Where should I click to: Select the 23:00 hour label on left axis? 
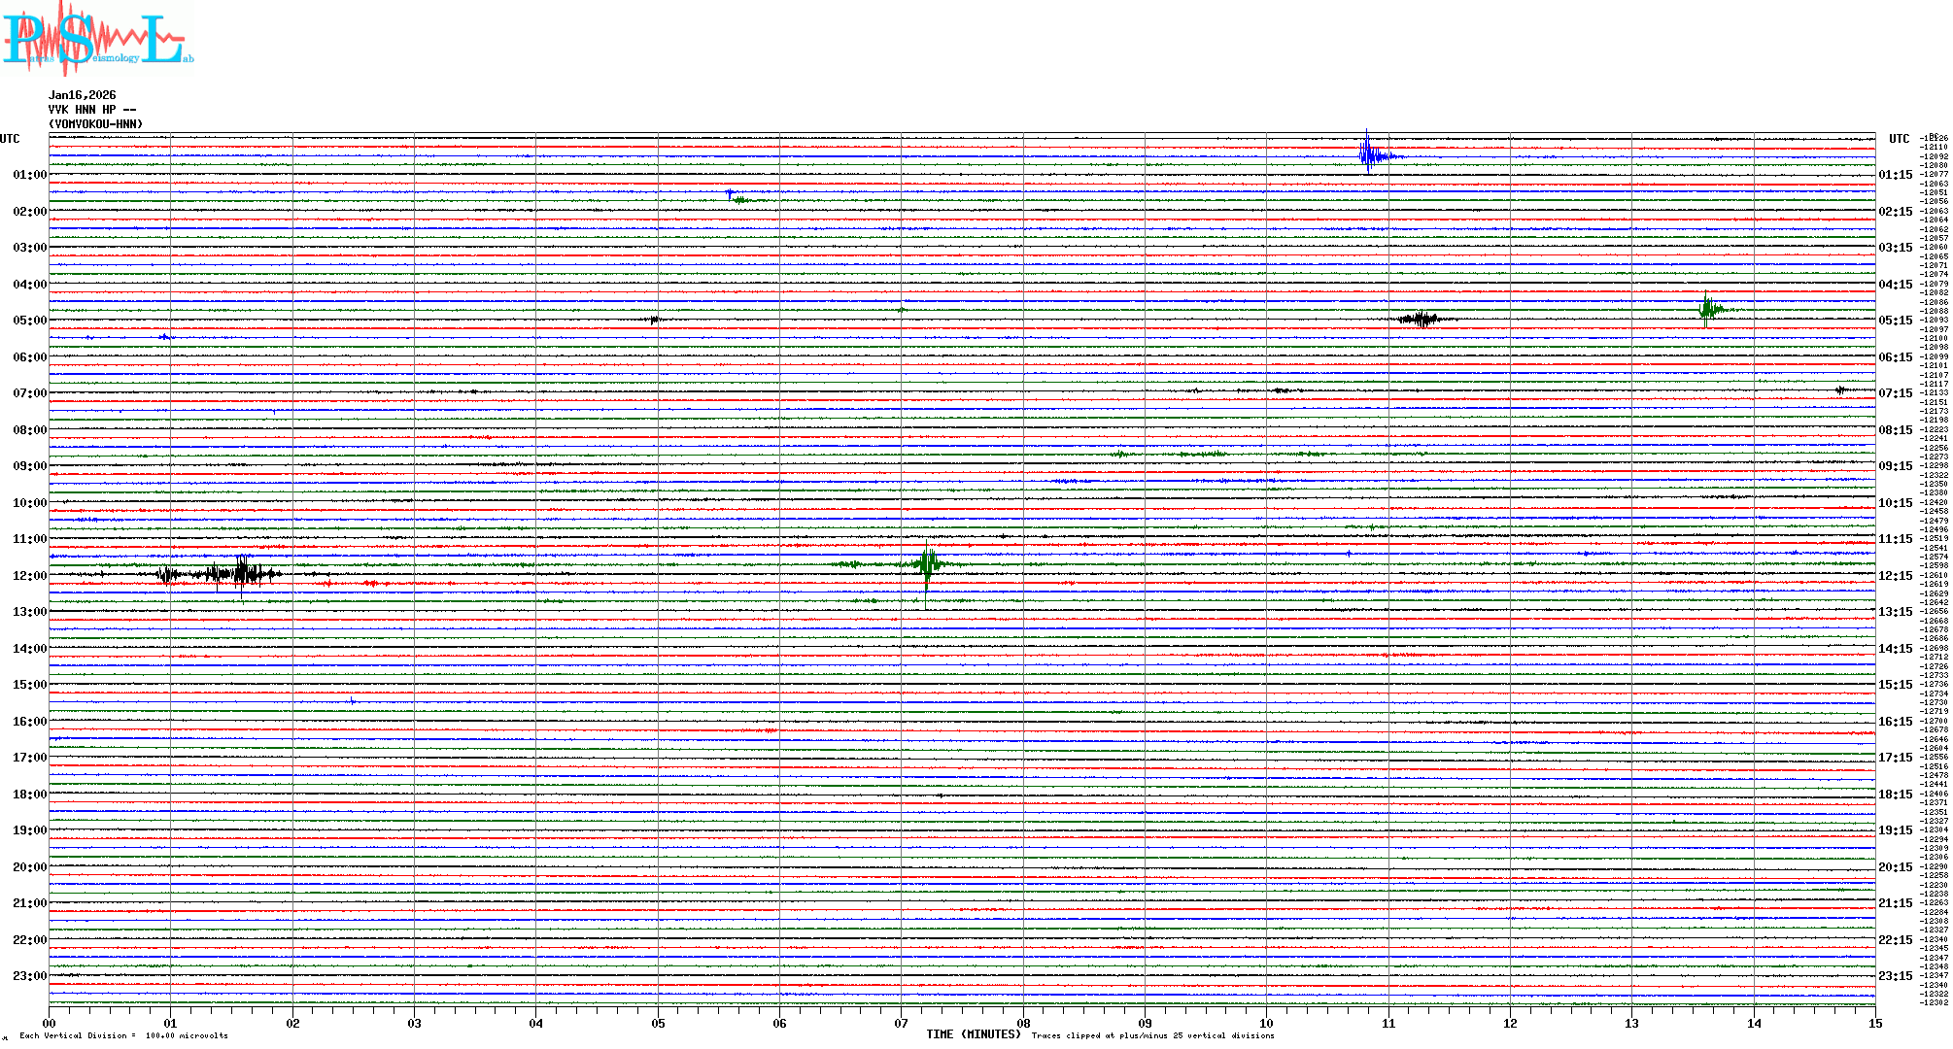click(29, 976)
